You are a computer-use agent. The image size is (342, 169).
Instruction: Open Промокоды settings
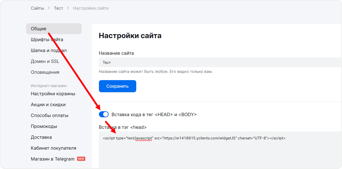pos(44,126)
